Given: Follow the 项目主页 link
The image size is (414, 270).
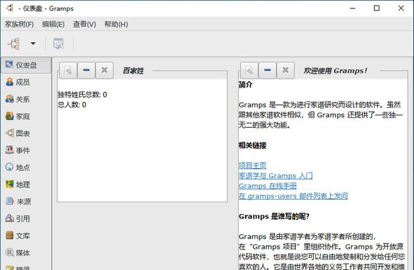Looking at the screenshot, I should (x=253, y=166).
